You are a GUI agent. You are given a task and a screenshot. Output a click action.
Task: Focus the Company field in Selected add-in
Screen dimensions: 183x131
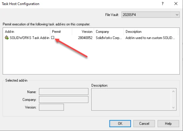[64, 99]
